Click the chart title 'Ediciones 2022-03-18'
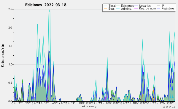The image size is (178, 109). [x=46, y=5]
